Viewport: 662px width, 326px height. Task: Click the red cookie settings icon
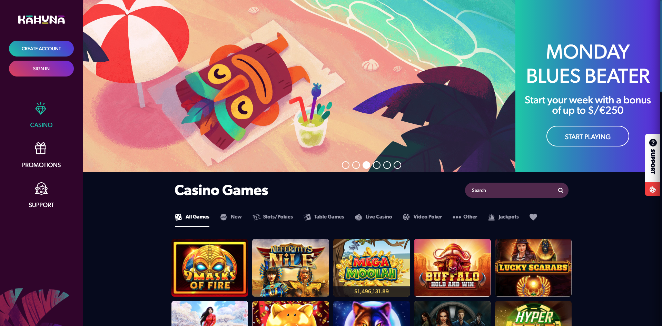click(x=652, y=189)
